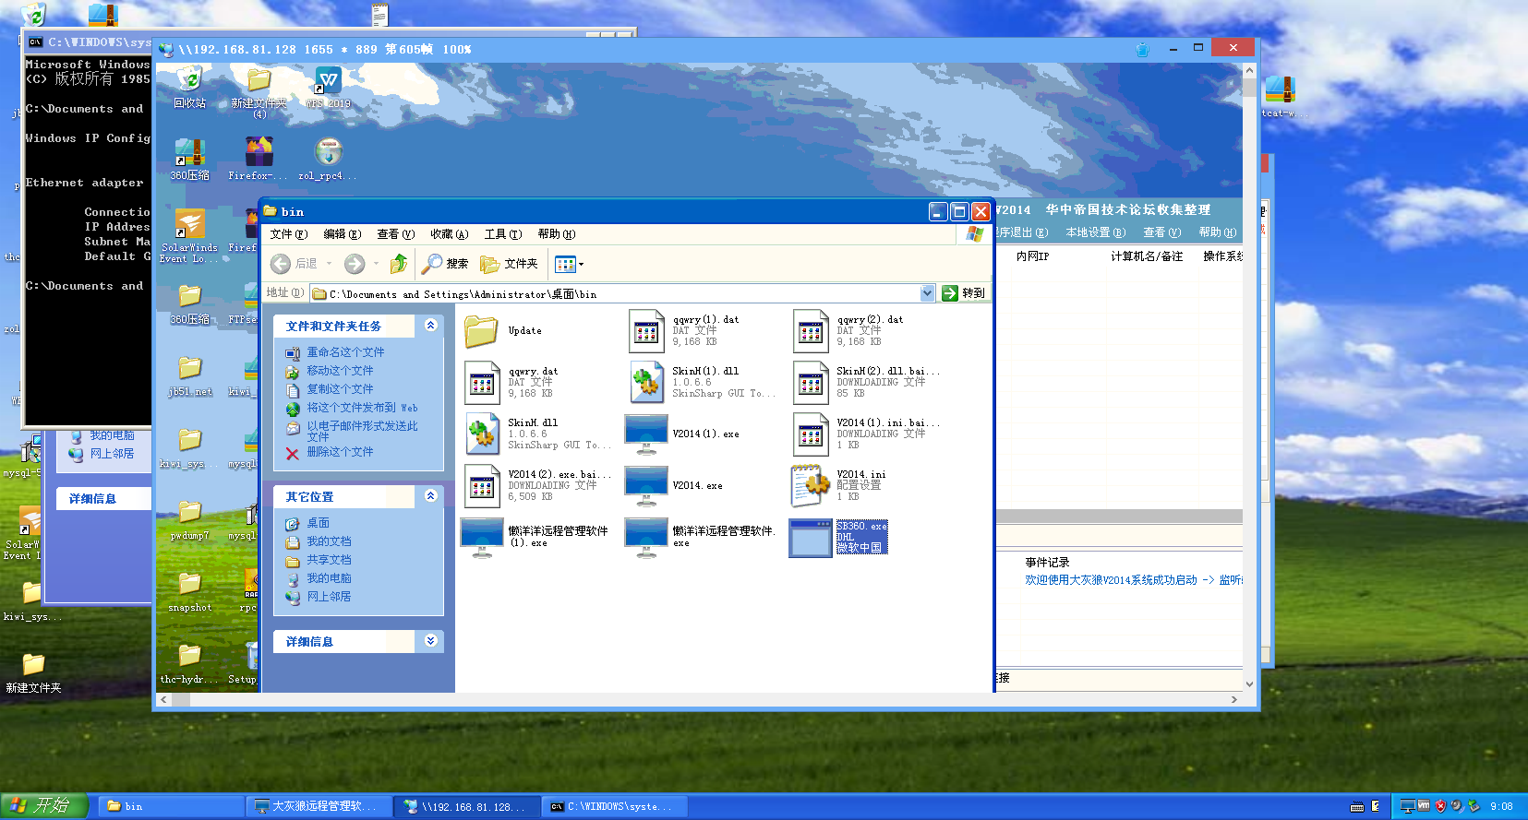The image size is (1528, 820).
Task: Open 本地设置(B) menu in V2014 window
Action: [1096, 232]
